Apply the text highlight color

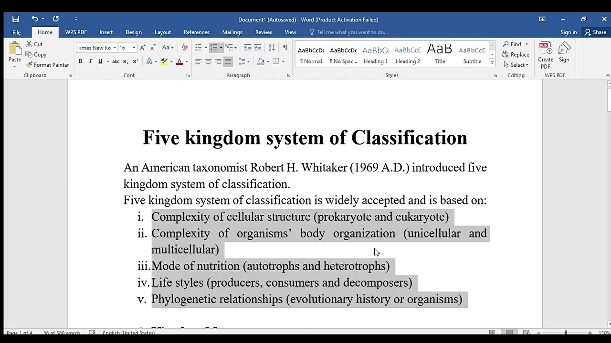pos(164,61)
